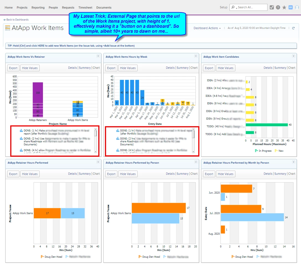
Task: Export the AtApp Work Items Vs Retainer report
Action: [13, 68]
